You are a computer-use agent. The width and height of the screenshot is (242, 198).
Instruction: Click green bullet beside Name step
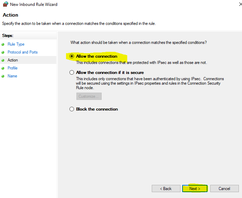pos(3,76)
